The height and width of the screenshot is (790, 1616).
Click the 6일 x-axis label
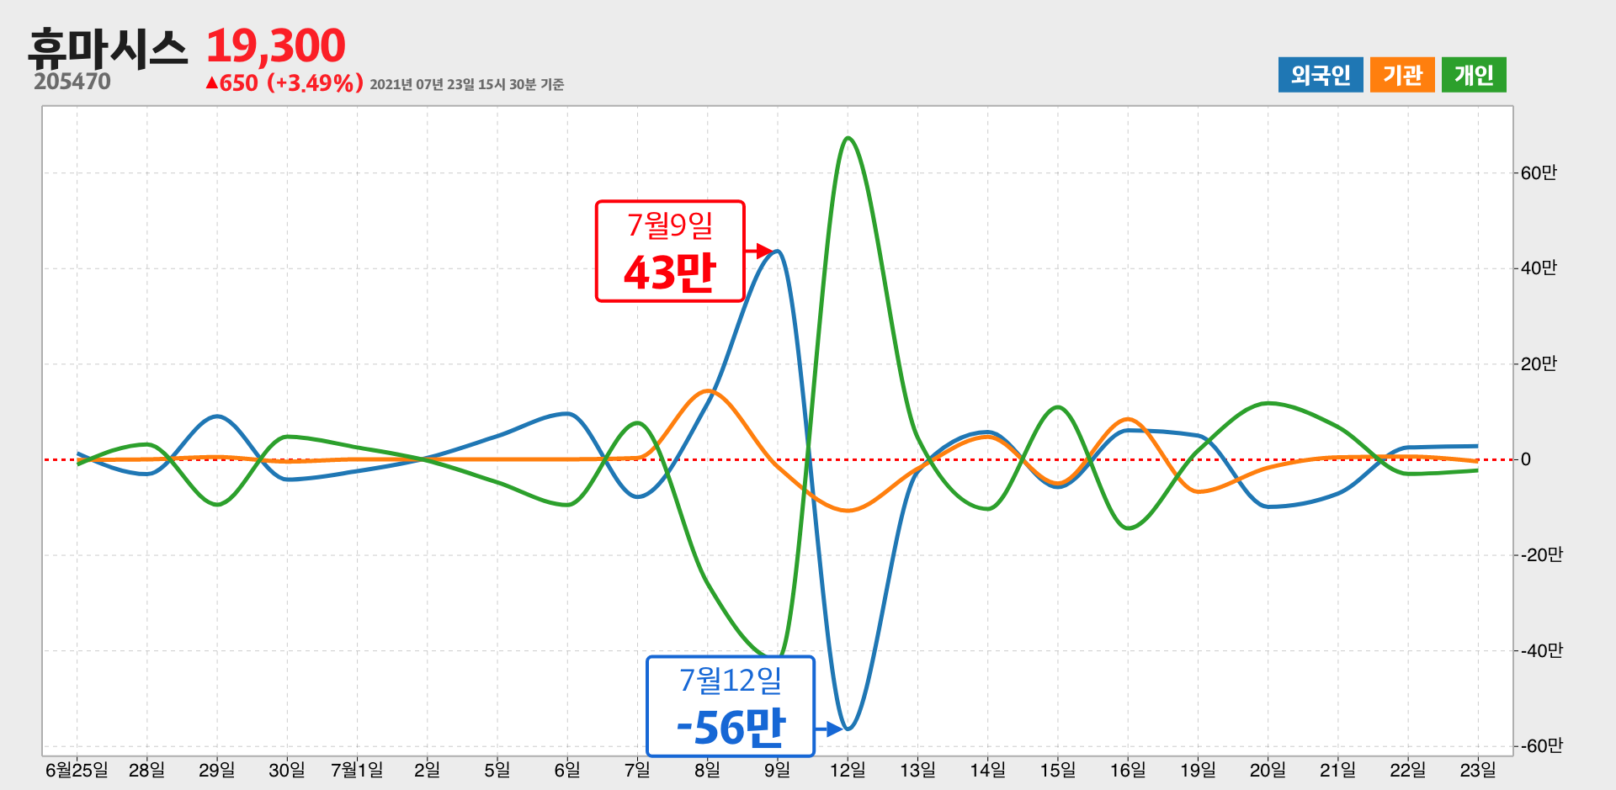(x=567, y=770)
